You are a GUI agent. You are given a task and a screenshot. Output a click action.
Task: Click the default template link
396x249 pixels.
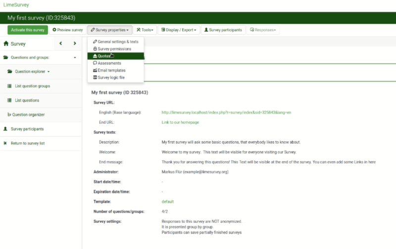pos(168,201)
